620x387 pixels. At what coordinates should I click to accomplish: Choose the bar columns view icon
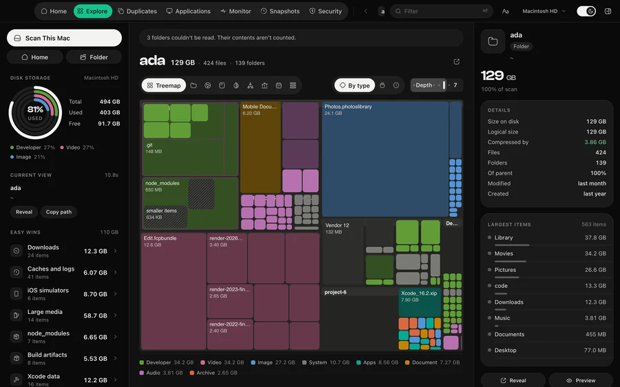pos(265,85)
